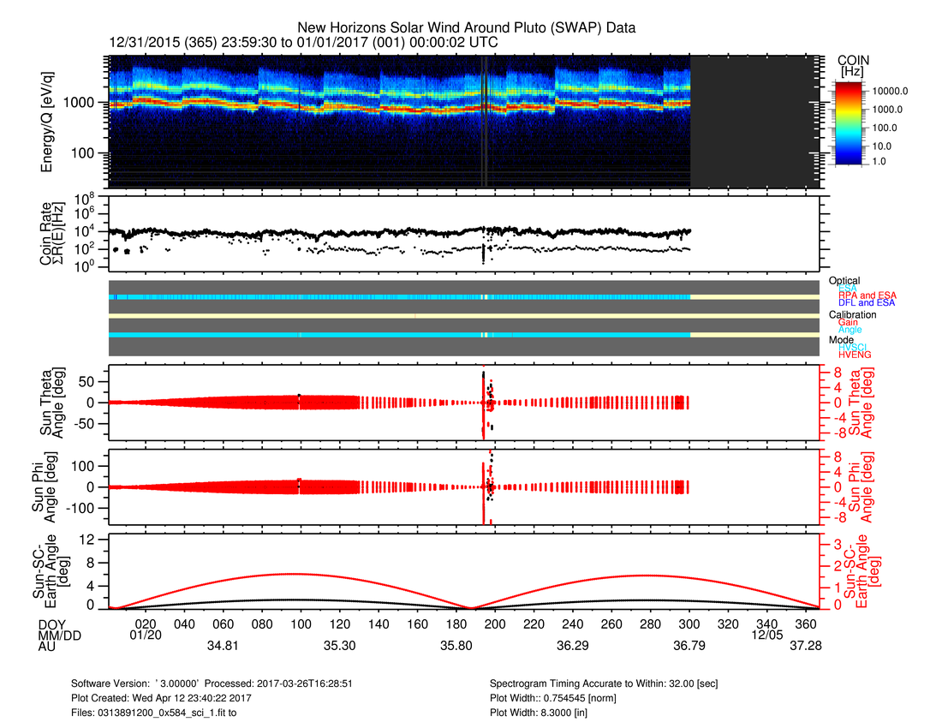The height and width of the screenshot is (728, 942).
Task: Click the 01/20 date tick label
Action: point(146,636)
